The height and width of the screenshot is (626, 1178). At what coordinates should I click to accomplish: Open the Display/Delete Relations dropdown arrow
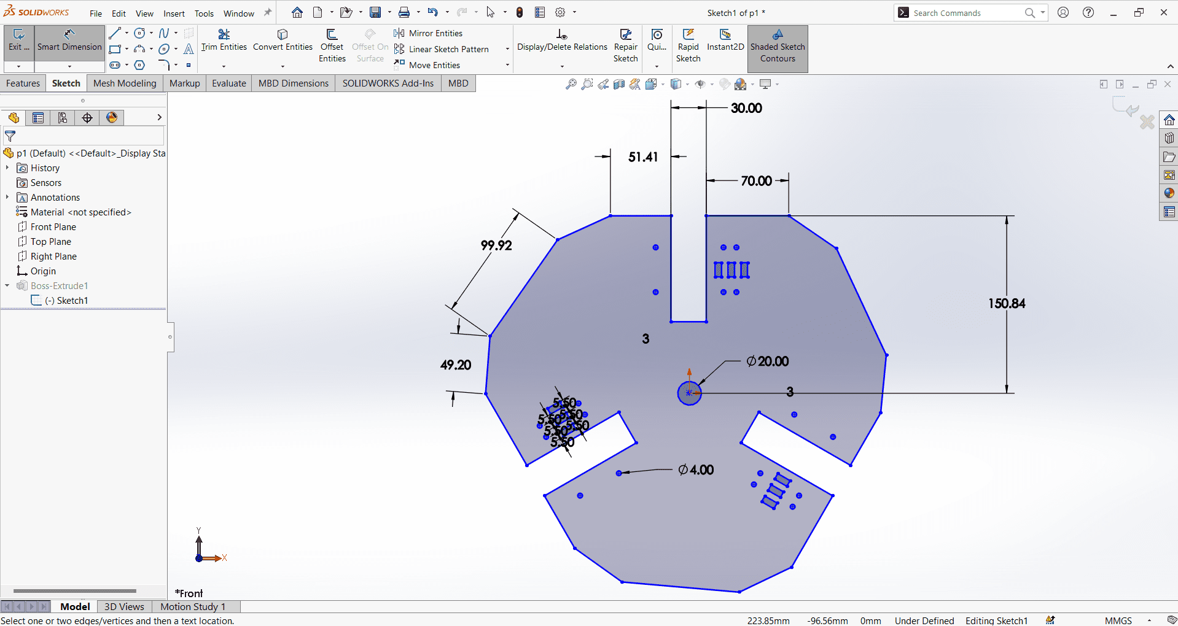pos(562,66)
